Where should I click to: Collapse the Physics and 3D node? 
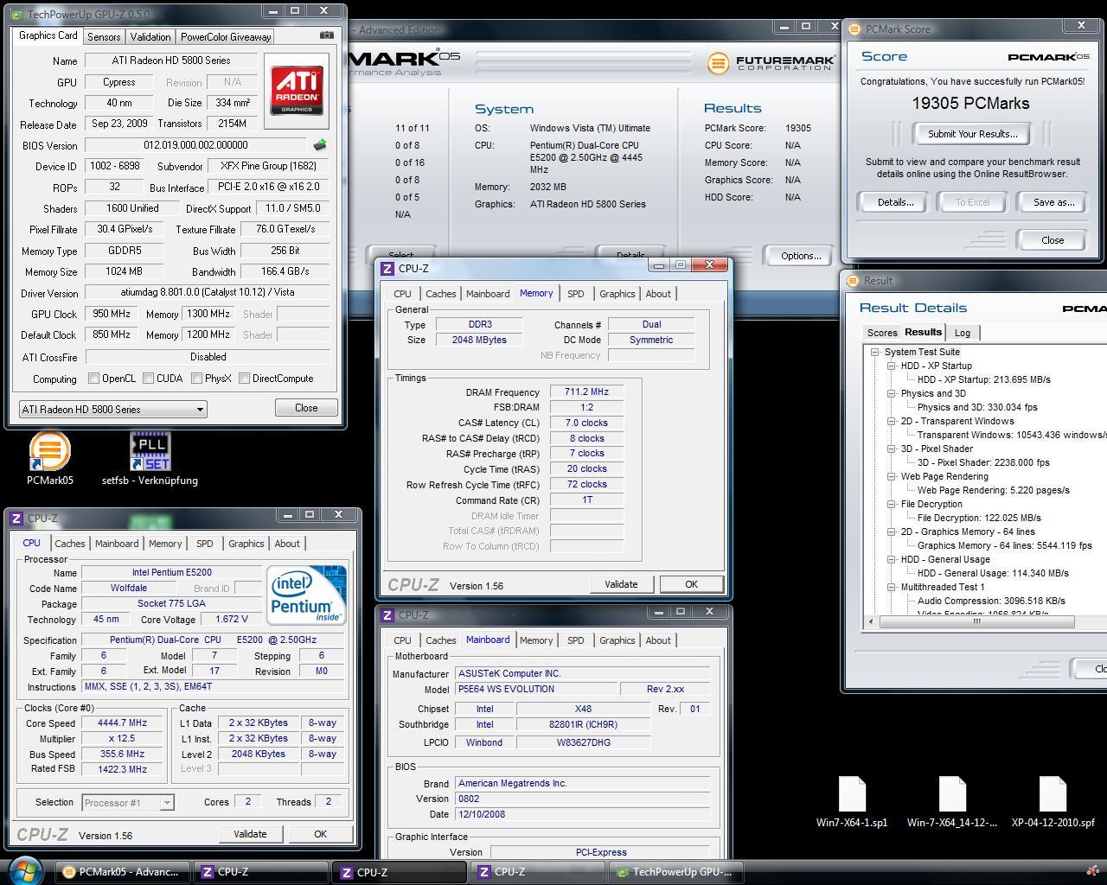coord(891,393)
